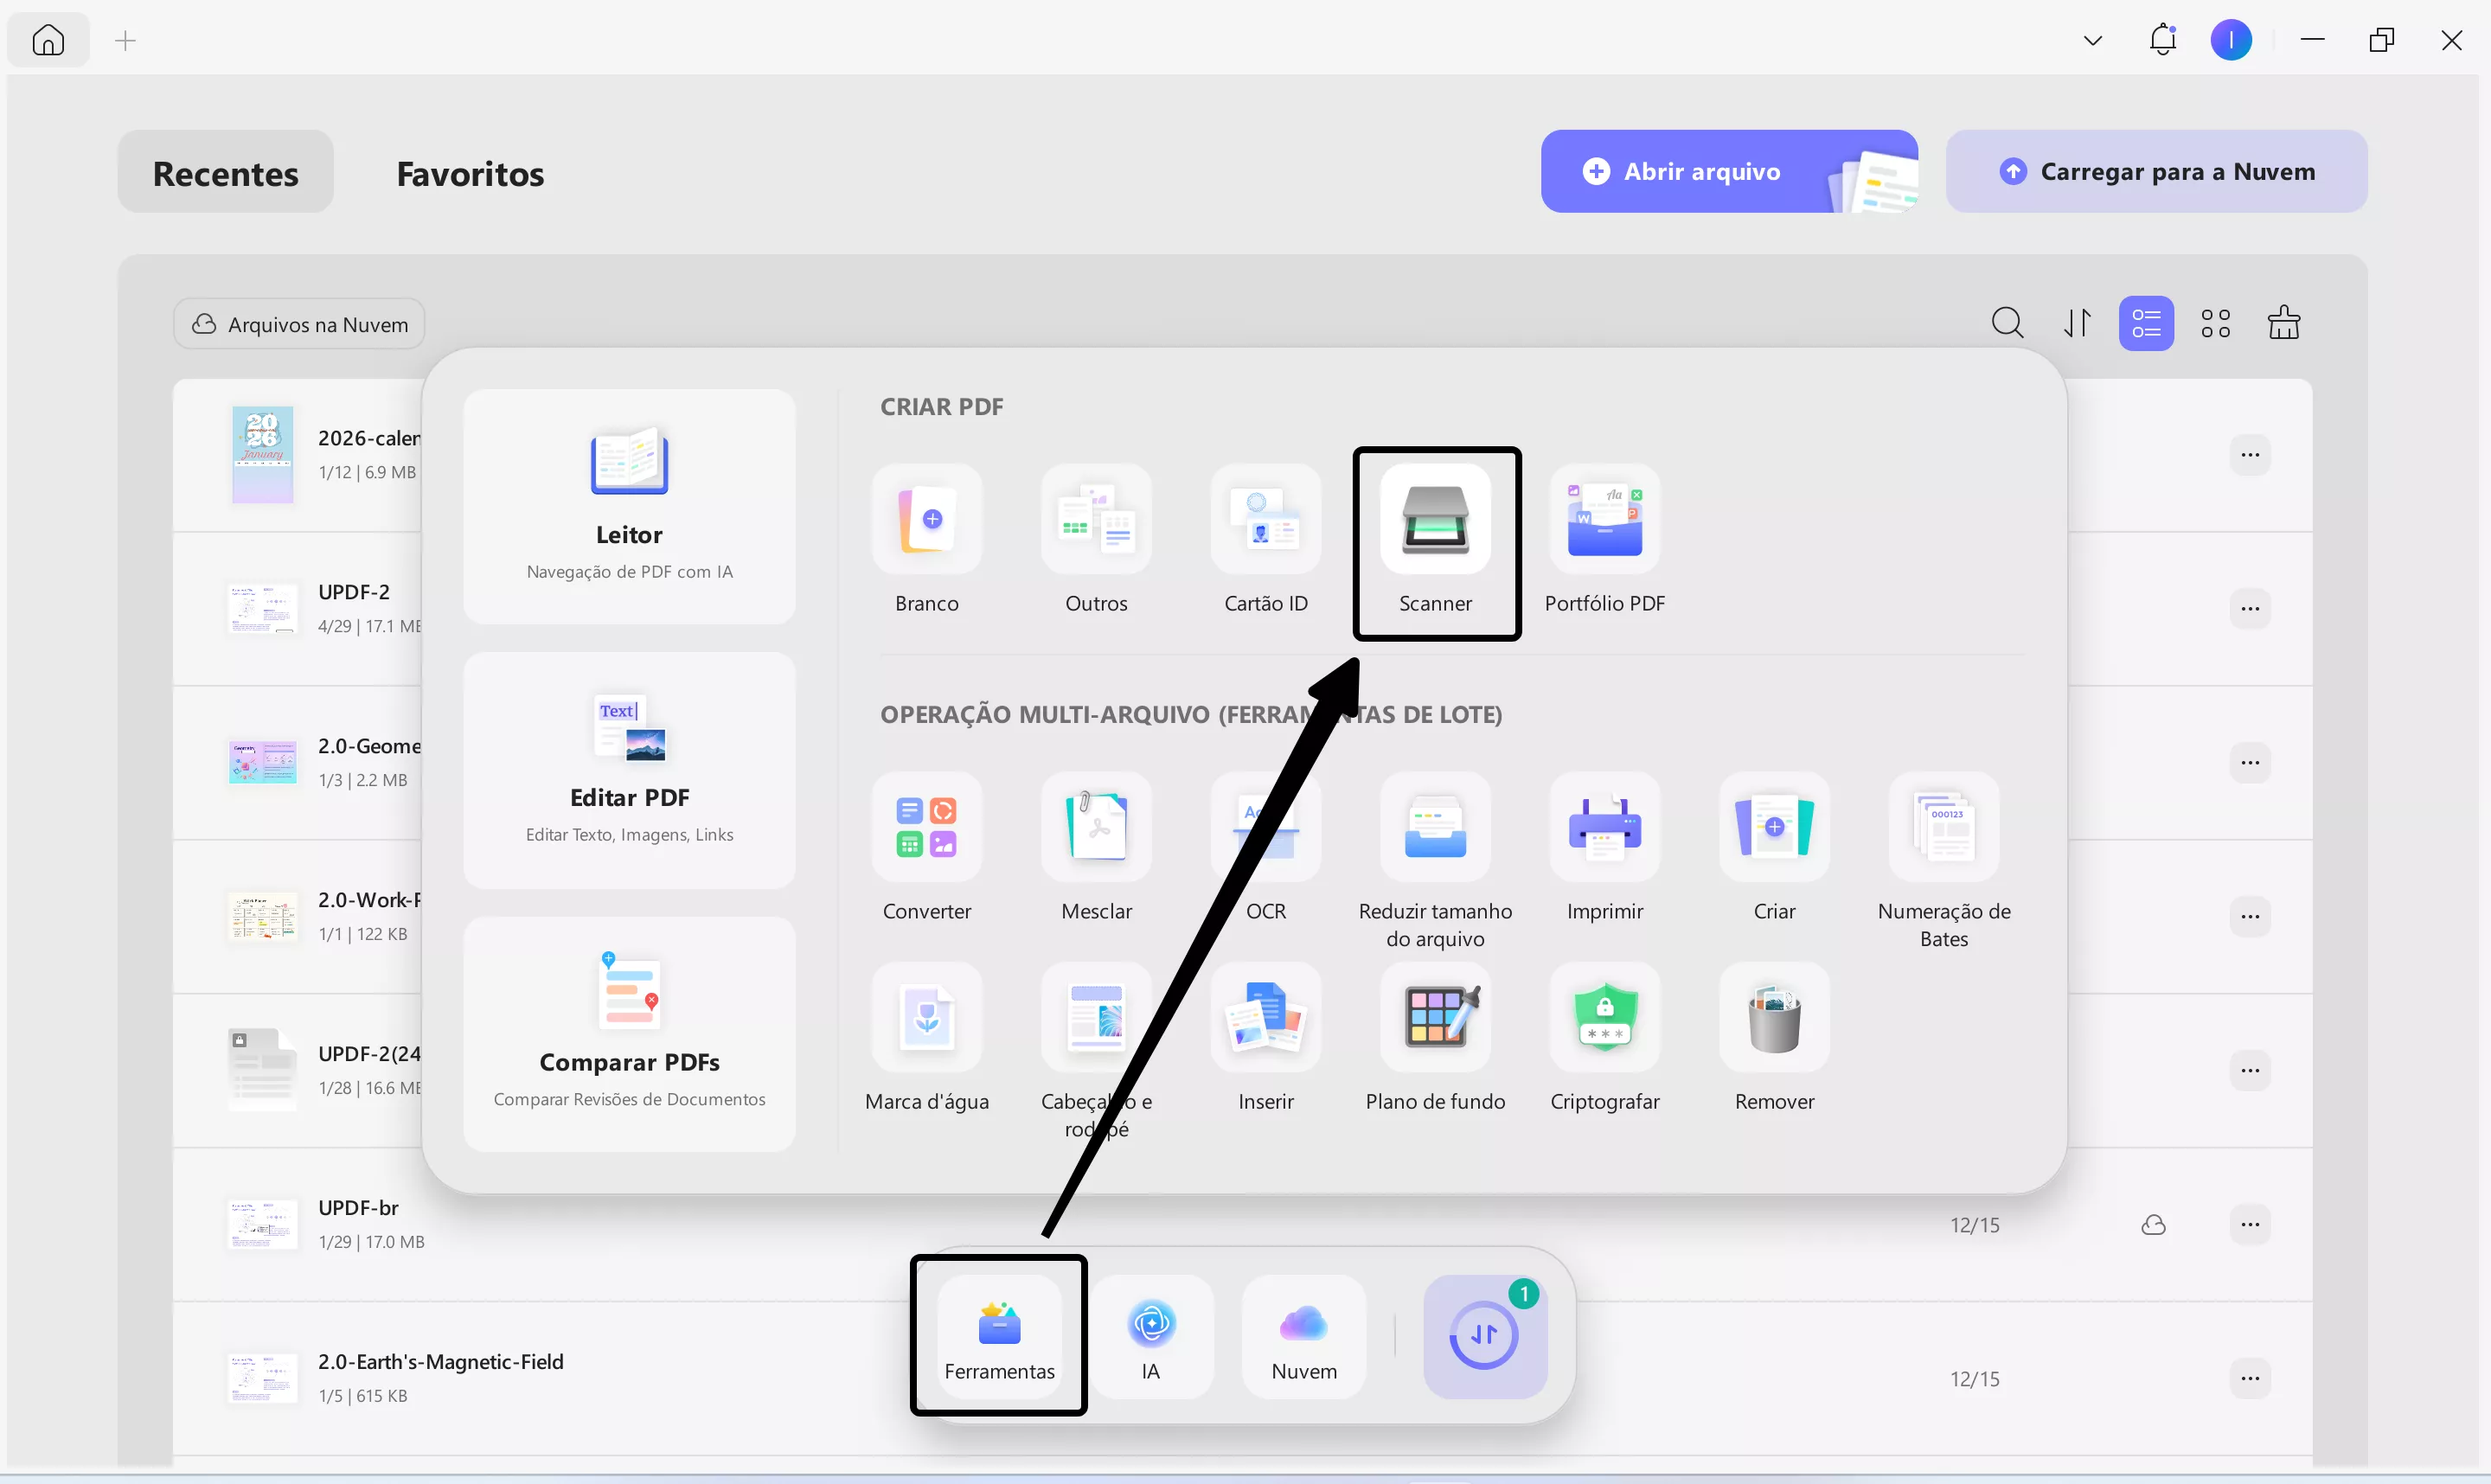Open the Scanner create PDF tool
This screenshot has width=2491, height=1484.
(1435, 520)
